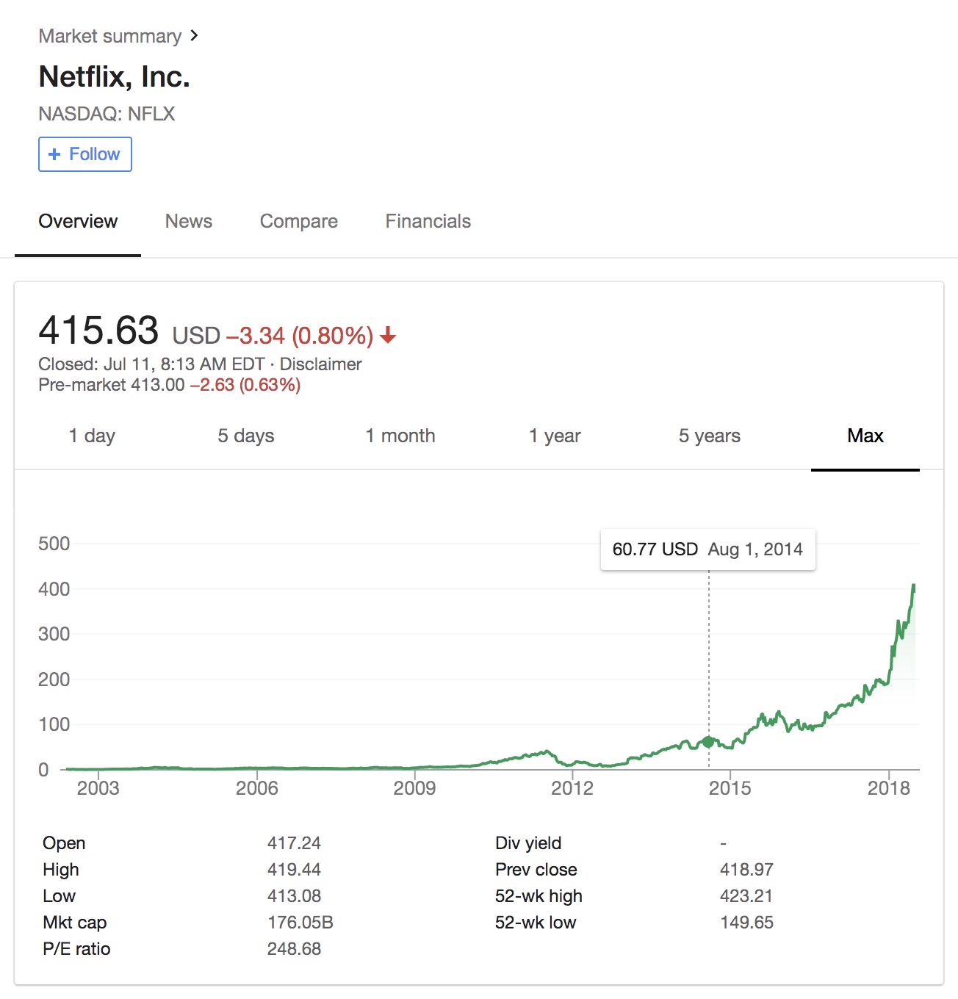Viewport: 958px width, 999px height.
Task: Show the 1 day chart range
Action: [92, 436]
